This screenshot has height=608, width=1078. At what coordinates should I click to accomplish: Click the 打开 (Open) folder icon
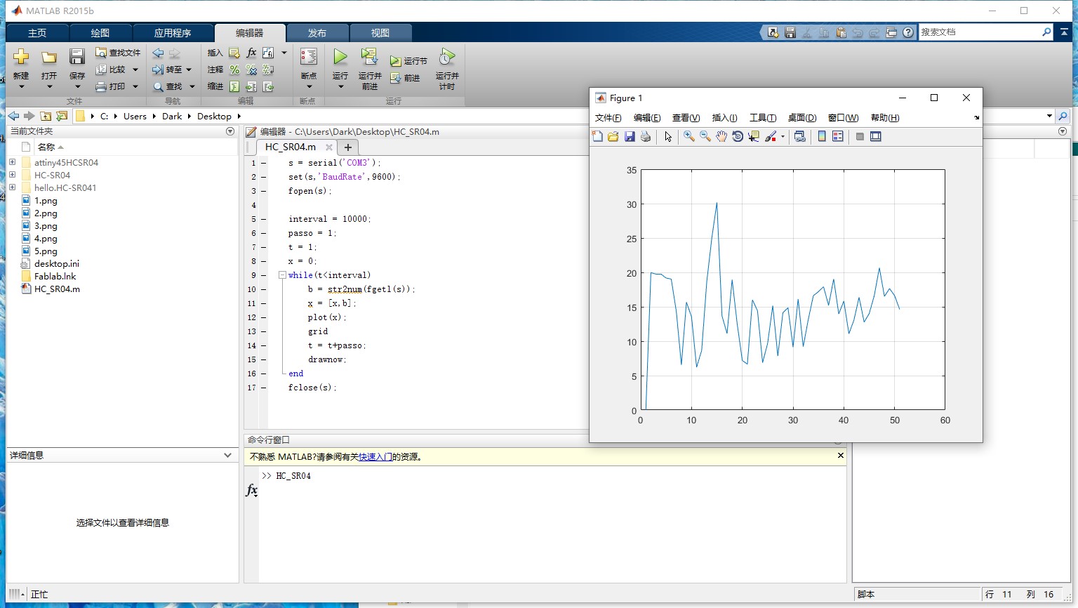49,57
